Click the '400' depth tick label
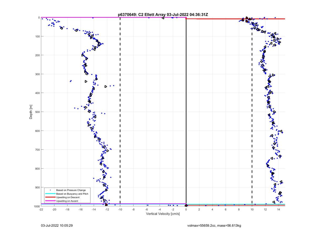 click(x=37, y=93)
